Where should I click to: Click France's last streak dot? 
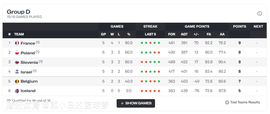point(159,43)
